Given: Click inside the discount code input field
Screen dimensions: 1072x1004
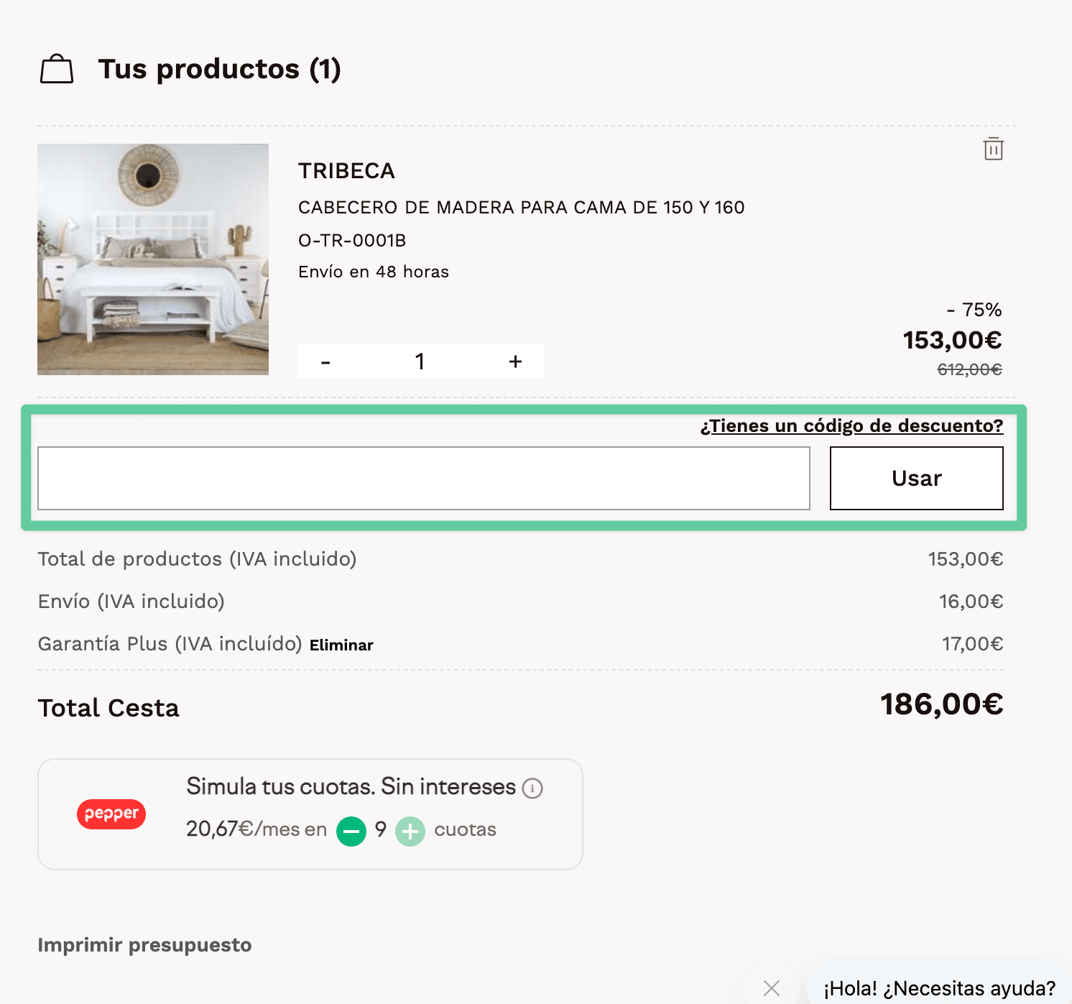Looking at the screenshot, I should [424, 478].
